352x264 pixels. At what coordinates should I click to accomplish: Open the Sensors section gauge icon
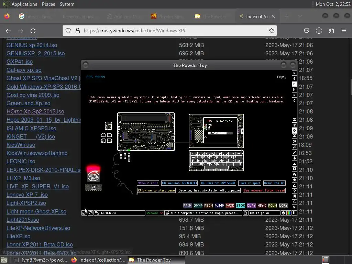tap(294, 136)
